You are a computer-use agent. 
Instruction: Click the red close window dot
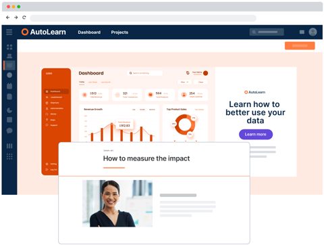8,7
